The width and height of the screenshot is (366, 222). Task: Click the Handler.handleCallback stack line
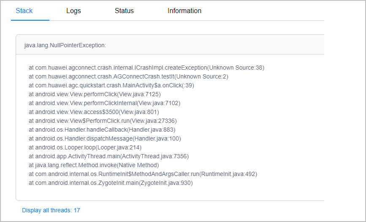(102, 130)
